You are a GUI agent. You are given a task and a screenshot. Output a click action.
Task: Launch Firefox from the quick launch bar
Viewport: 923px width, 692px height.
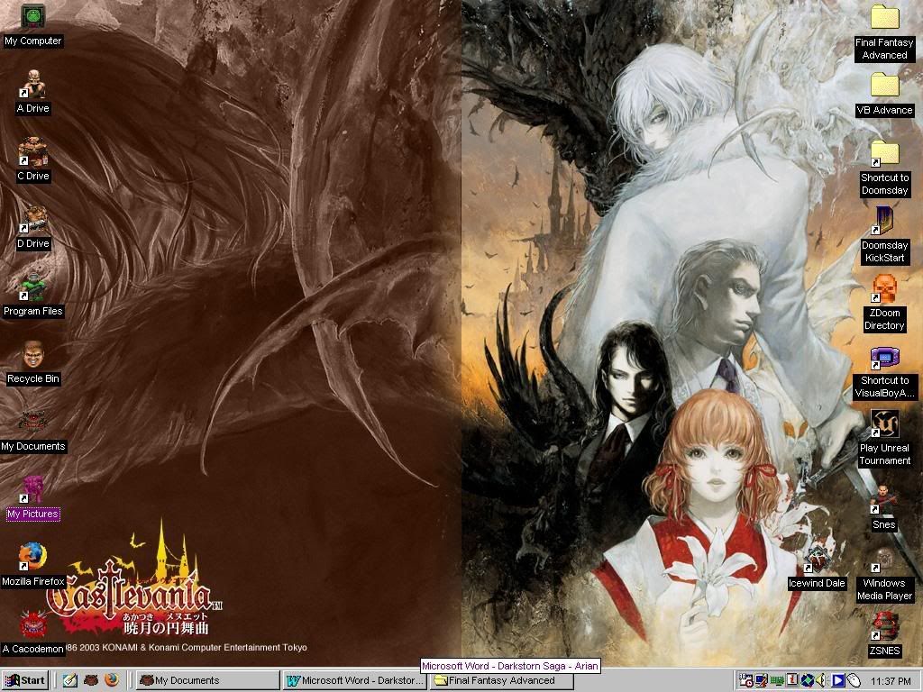(x=112, y=681)
